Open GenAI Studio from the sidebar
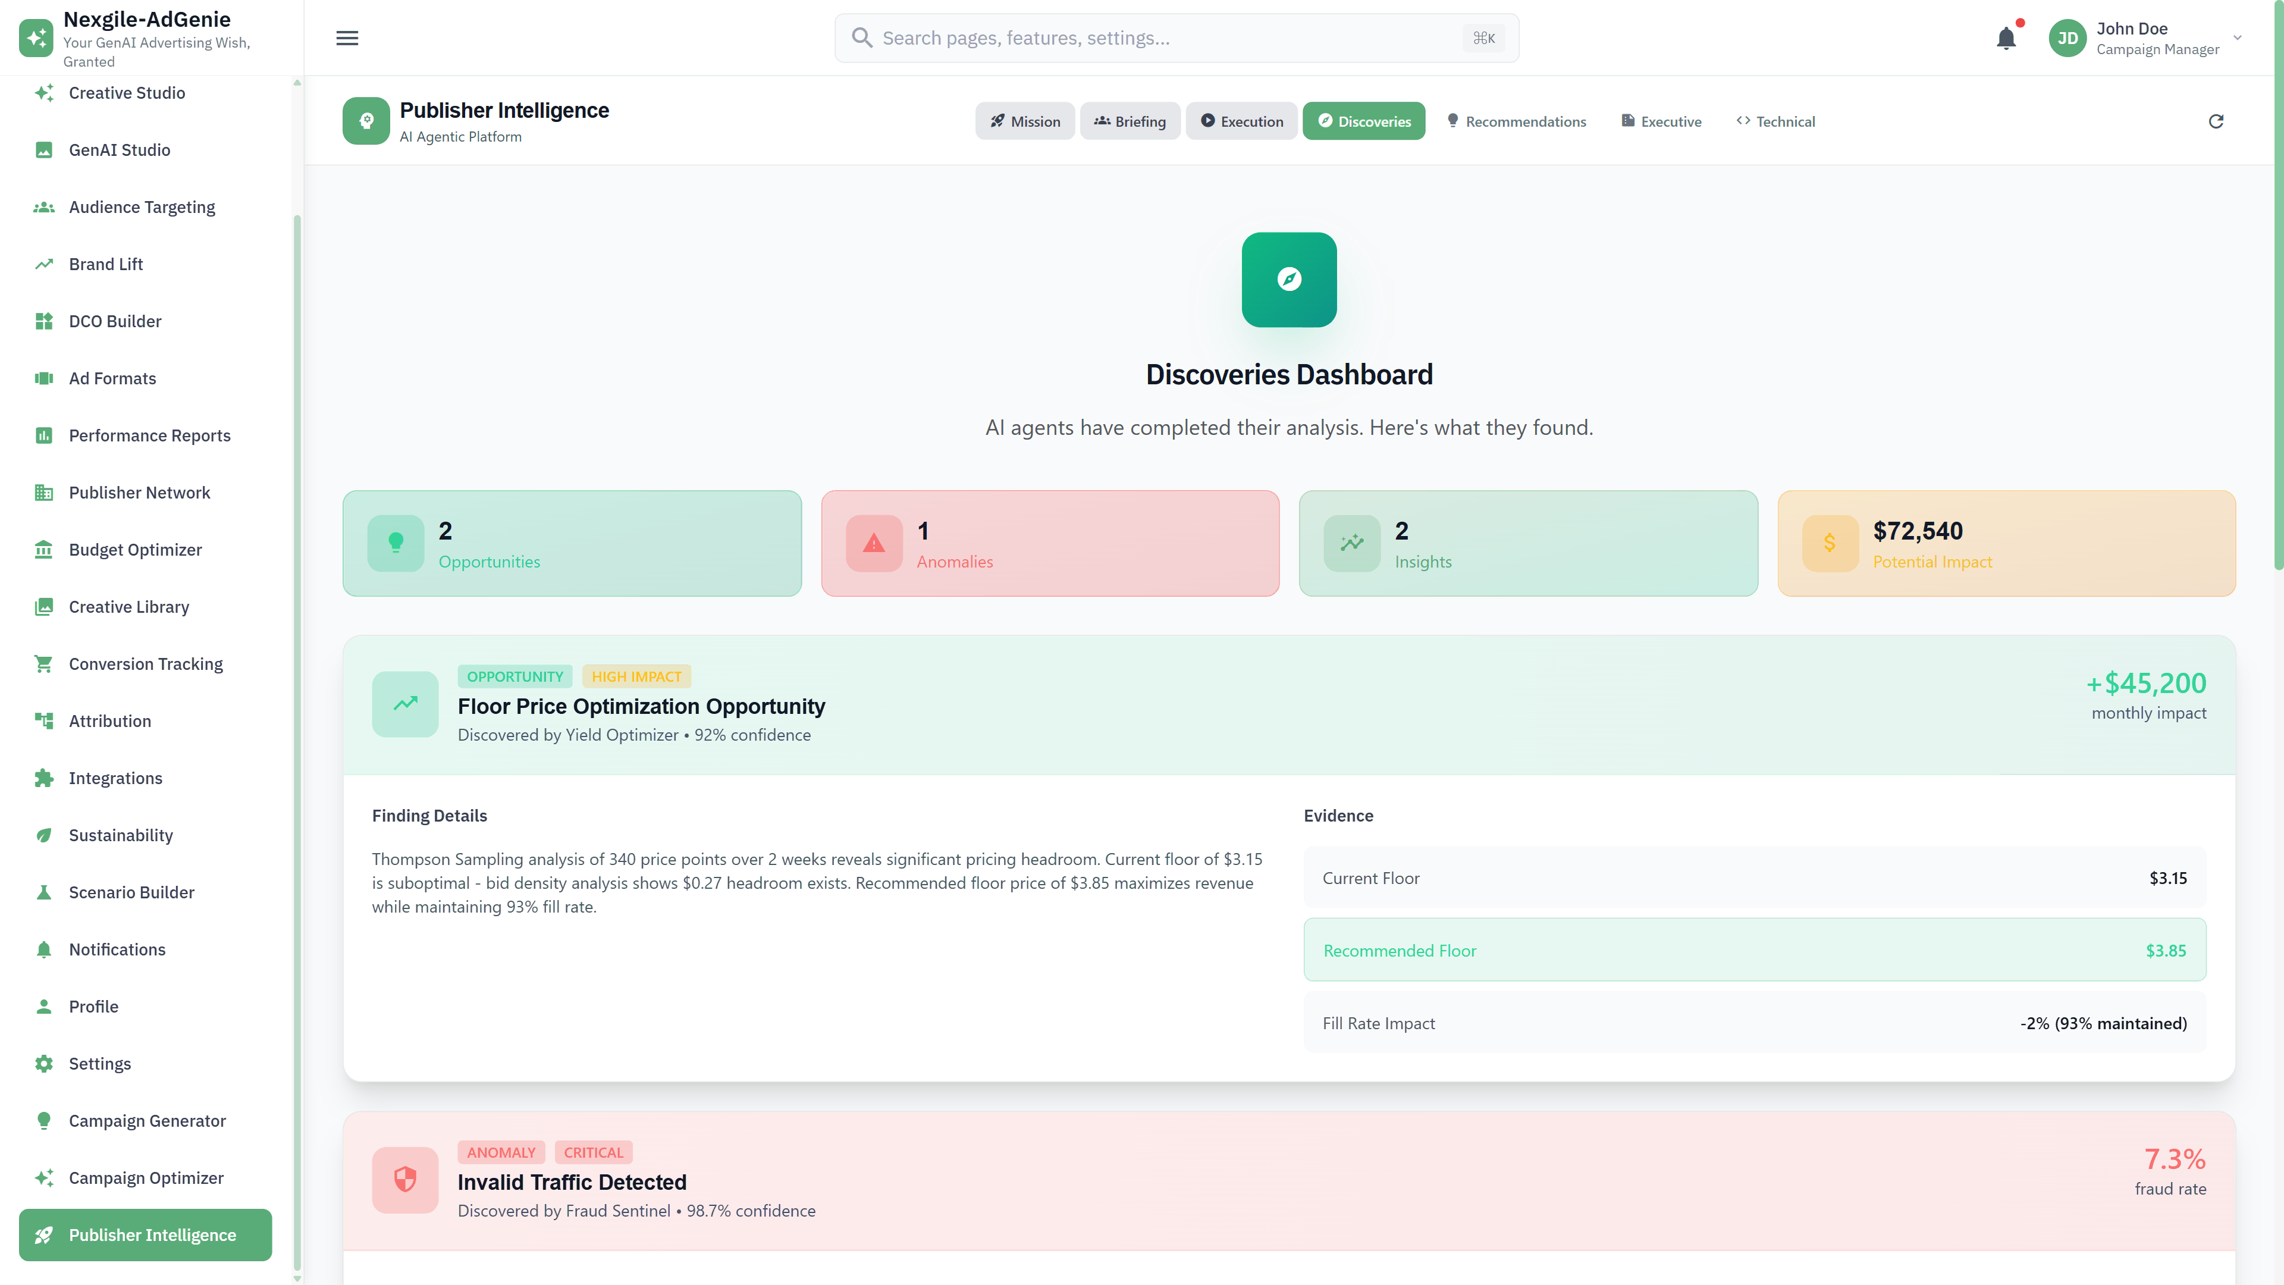This screenshot has height=1285, width=2284. 119,150
